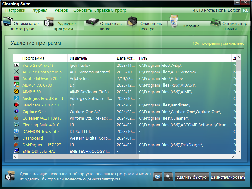Click the CCleaner icon in program list
Viewport: 252px width, 189px height.
16,118
